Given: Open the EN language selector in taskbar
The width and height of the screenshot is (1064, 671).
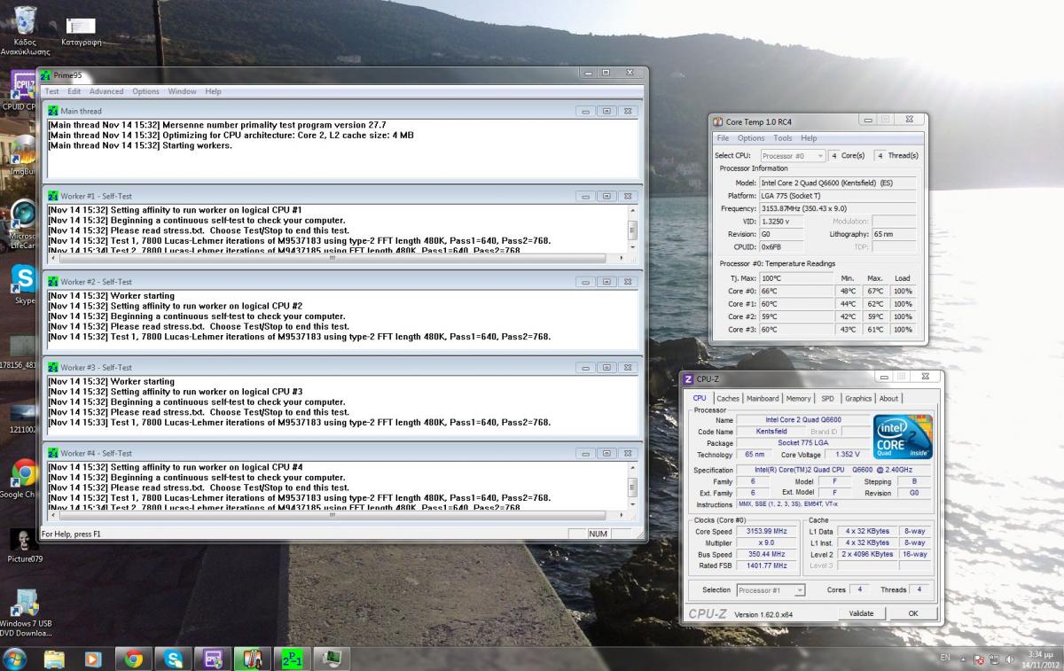Looking at the screenshot, I should click(945, 659).
